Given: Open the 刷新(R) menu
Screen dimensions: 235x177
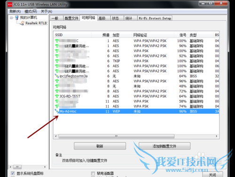Looking at the screenshot, I should click(15, 11).
